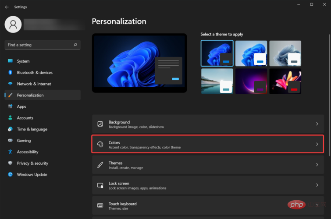Image resolution: width=331 pixels, height=219 pixels.
Task: Open Touch keyboard themes, size
Action: tap(208, 205)
